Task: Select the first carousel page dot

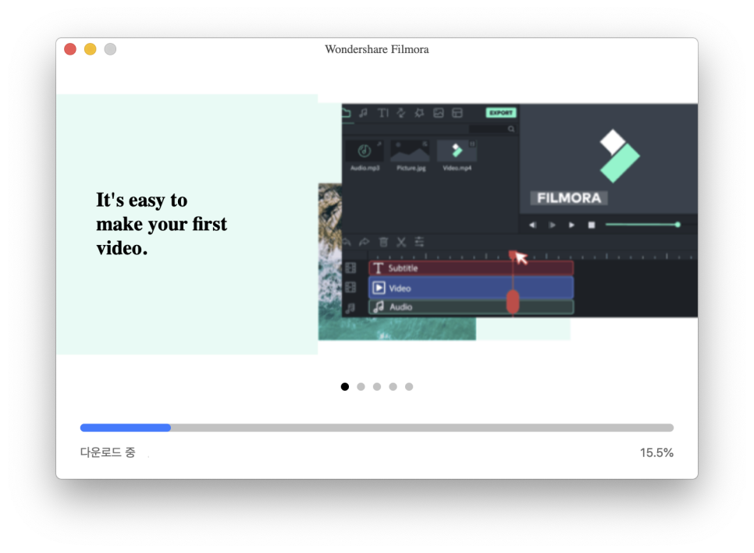Action: click(345, 387)
